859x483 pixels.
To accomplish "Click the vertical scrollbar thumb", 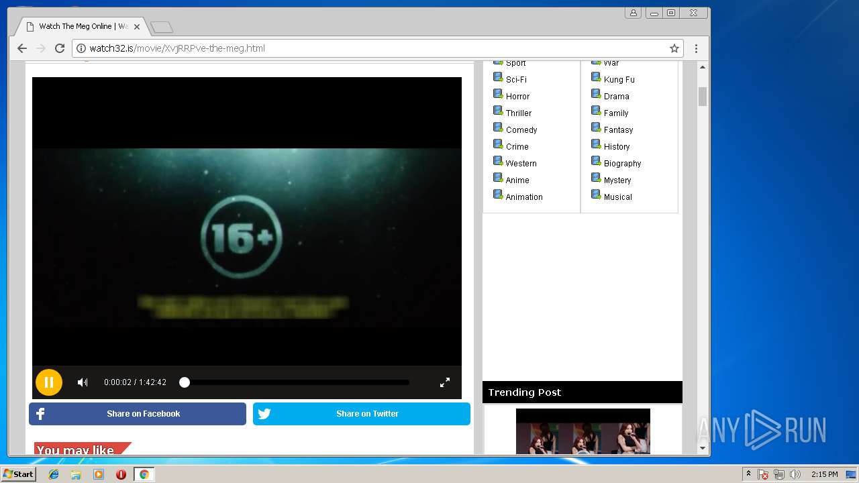I will [x=703, y=97].
